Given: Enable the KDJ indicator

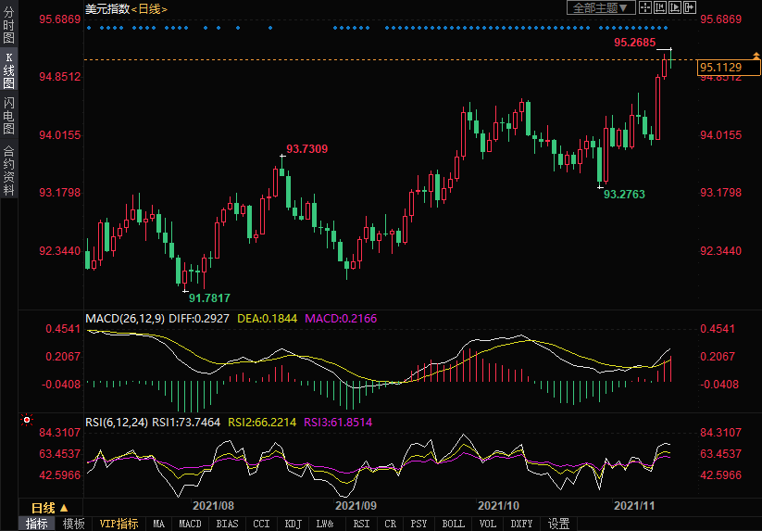Looking at the screenshot, I should pos(293,524).
